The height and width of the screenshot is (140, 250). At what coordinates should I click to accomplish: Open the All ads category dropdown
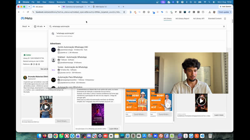pyautogui.click(x=40, y=26)
